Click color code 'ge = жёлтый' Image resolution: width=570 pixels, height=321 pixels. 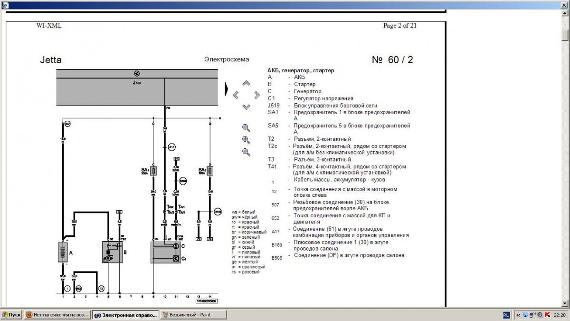pos(245,262)
